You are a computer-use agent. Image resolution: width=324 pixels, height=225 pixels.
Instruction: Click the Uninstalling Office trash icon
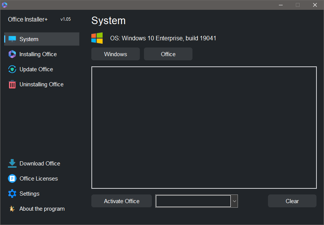(12, 84)
